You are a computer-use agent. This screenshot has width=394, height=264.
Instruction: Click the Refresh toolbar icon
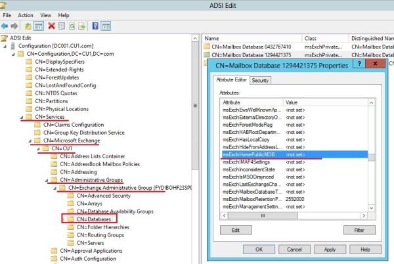[72, 26]
